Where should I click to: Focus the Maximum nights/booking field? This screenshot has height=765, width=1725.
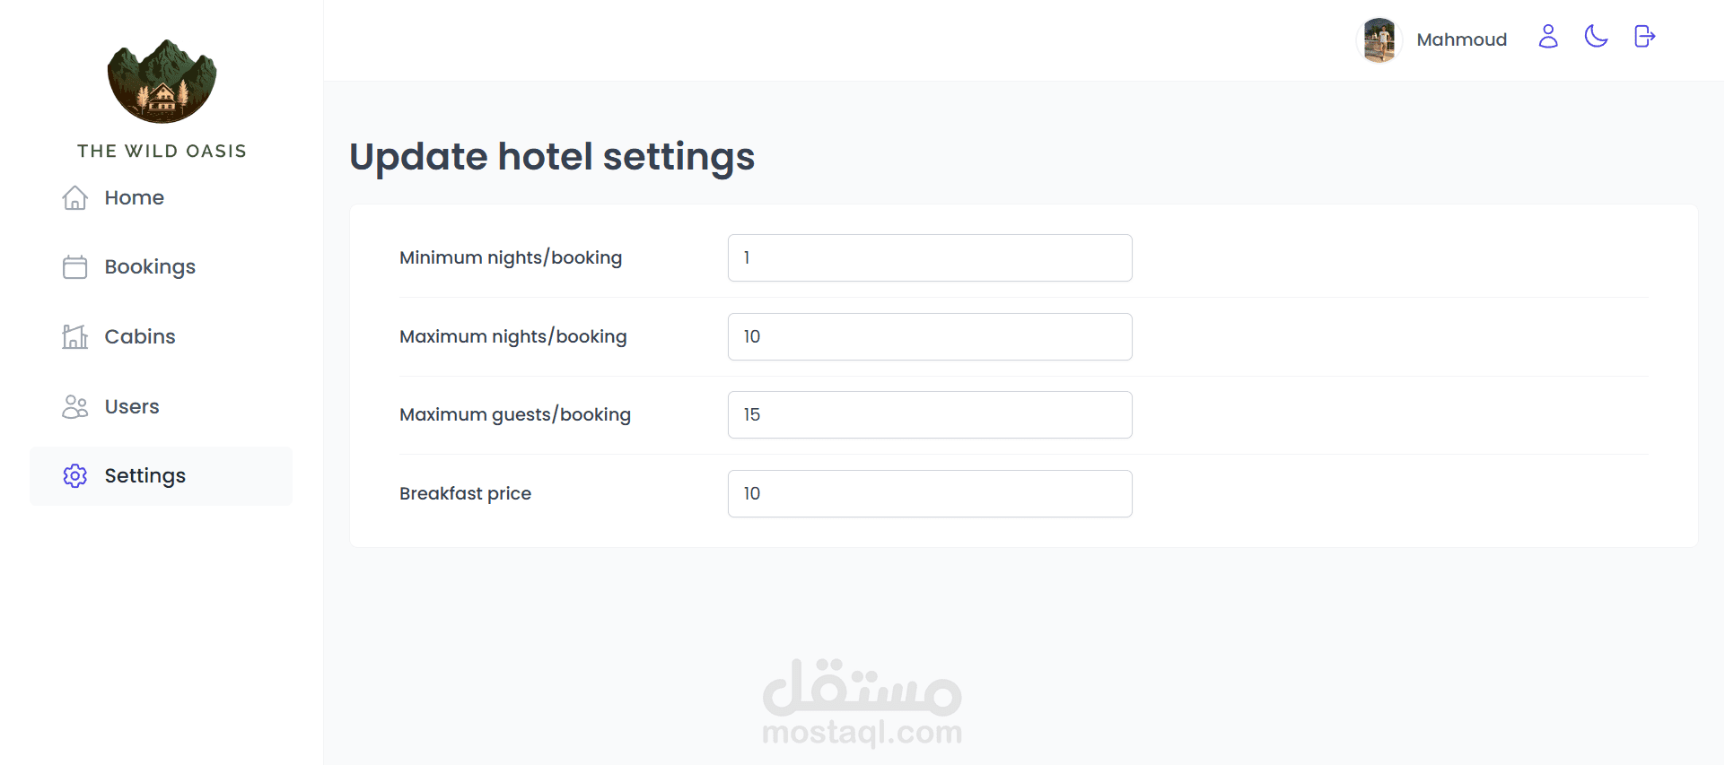(x=930, y=336)
